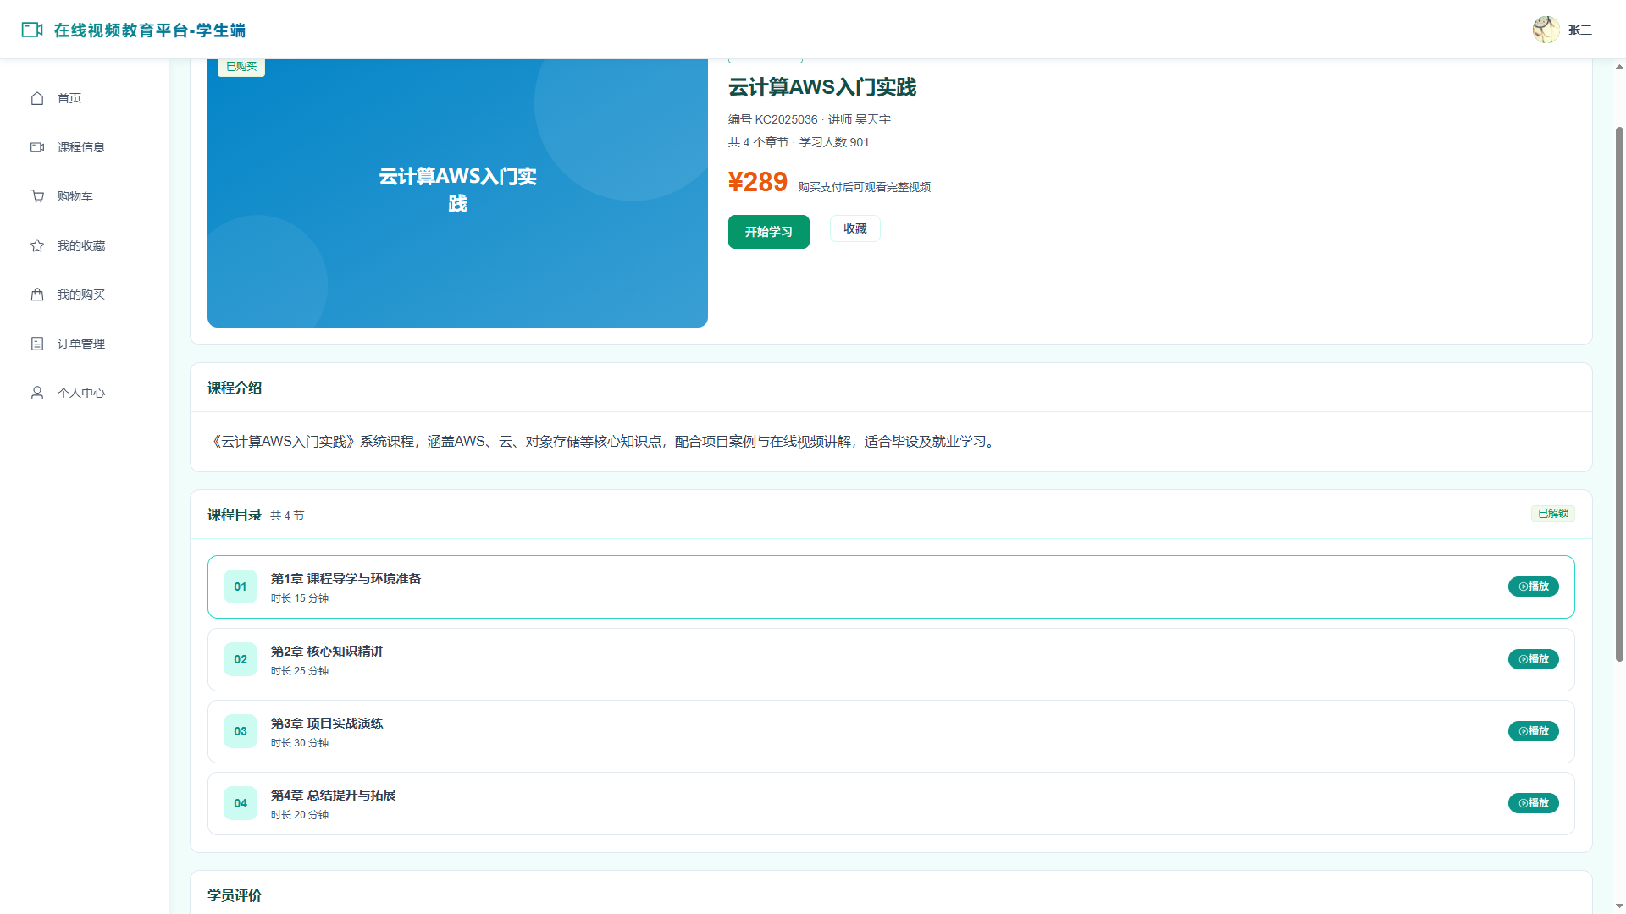Click the price ¥289
The width and height of the screenshot is (1626, 914).
(x=758, y=182)
